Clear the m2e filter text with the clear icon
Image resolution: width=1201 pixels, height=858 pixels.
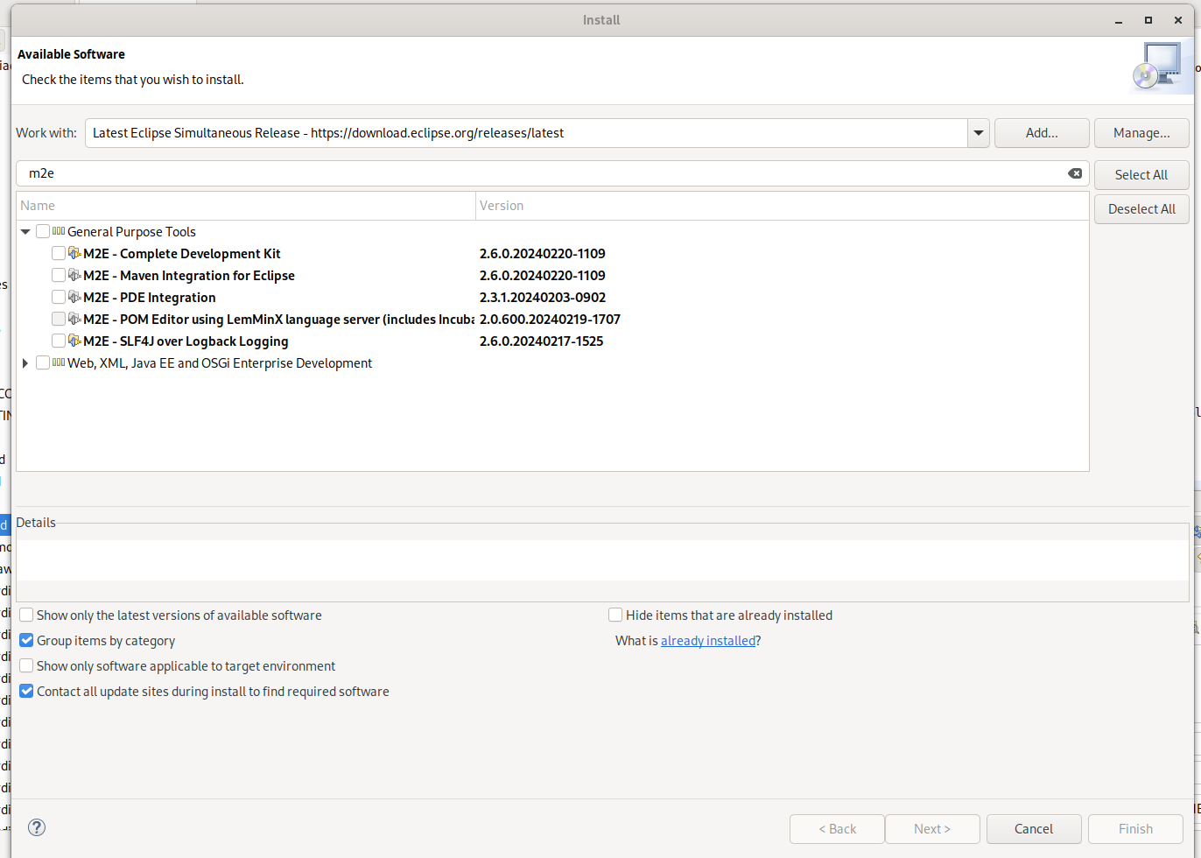(1075, 173)
